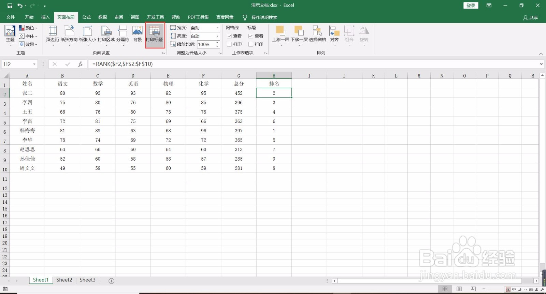Open the Width (宽度) dropdown
546x294 pixels.
217,28
